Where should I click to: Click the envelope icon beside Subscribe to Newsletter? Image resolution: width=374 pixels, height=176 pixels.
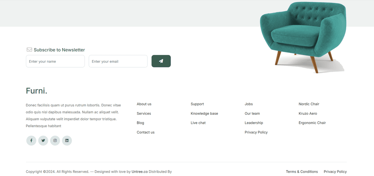pyautogui.click(x=29, y=50)
